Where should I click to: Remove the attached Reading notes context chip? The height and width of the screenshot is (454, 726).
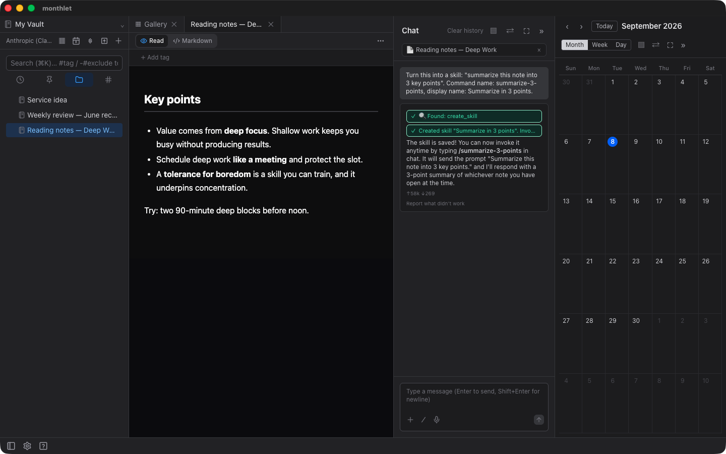tap(539, 50)
